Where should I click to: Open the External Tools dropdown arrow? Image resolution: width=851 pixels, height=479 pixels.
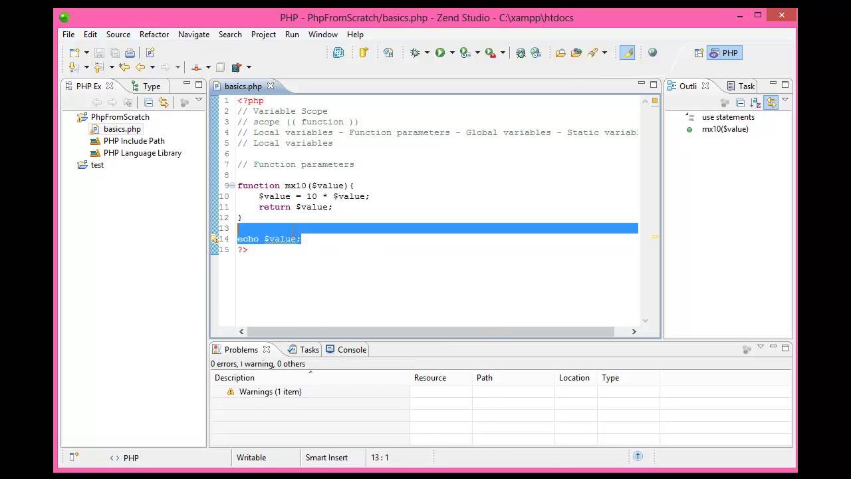click(503, 53)
